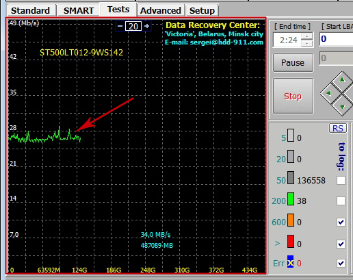Click the up arrow navigation diamond
Viewport: 353px width, 280px height.
[x=342, y=80]
